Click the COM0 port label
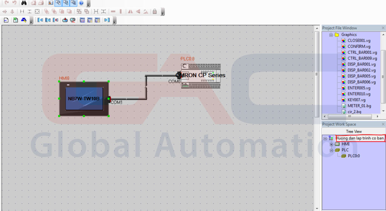The height and width of the screenshot is (211, 386). (174, 81)
